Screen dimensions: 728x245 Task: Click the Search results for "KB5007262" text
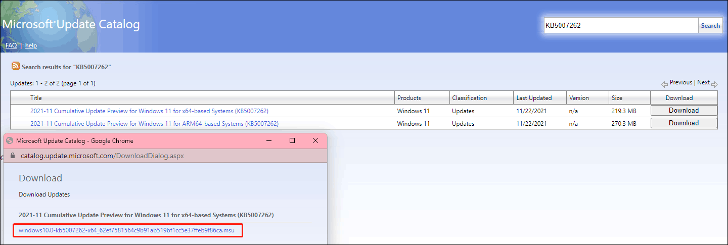tap(66, 67)
